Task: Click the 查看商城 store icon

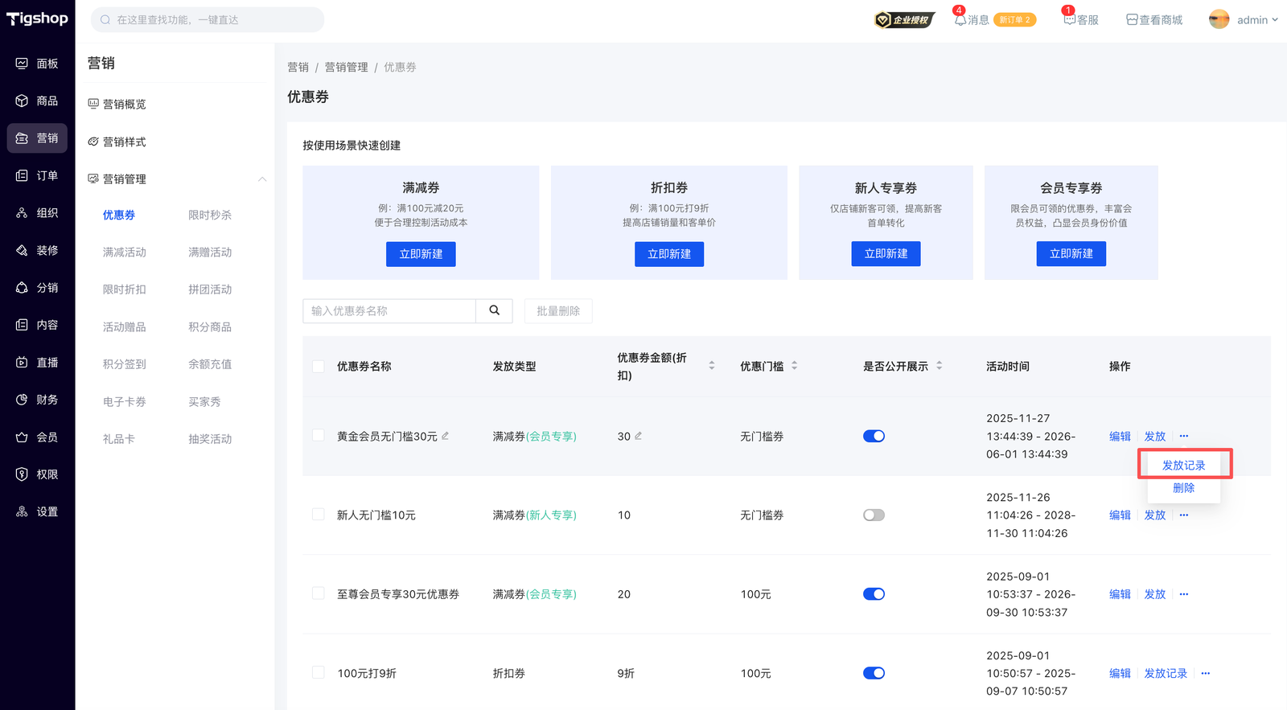Action: [x=1132, y=20]
